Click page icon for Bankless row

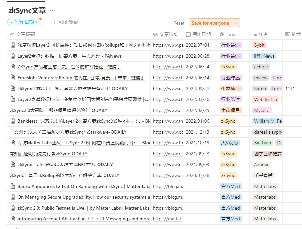tap(13, 121)
